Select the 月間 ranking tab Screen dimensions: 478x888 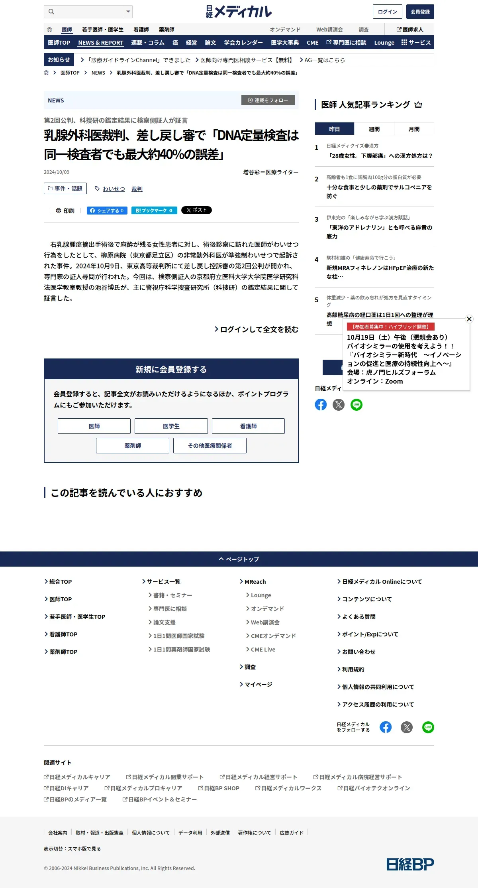tap(414, 129)
